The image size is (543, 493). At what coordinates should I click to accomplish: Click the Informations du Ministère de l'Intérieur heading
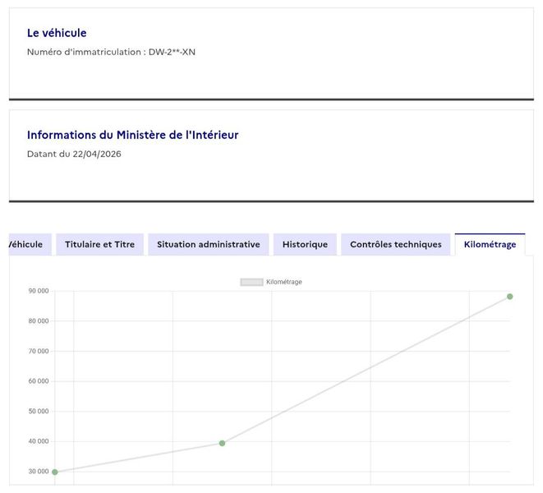132,135
